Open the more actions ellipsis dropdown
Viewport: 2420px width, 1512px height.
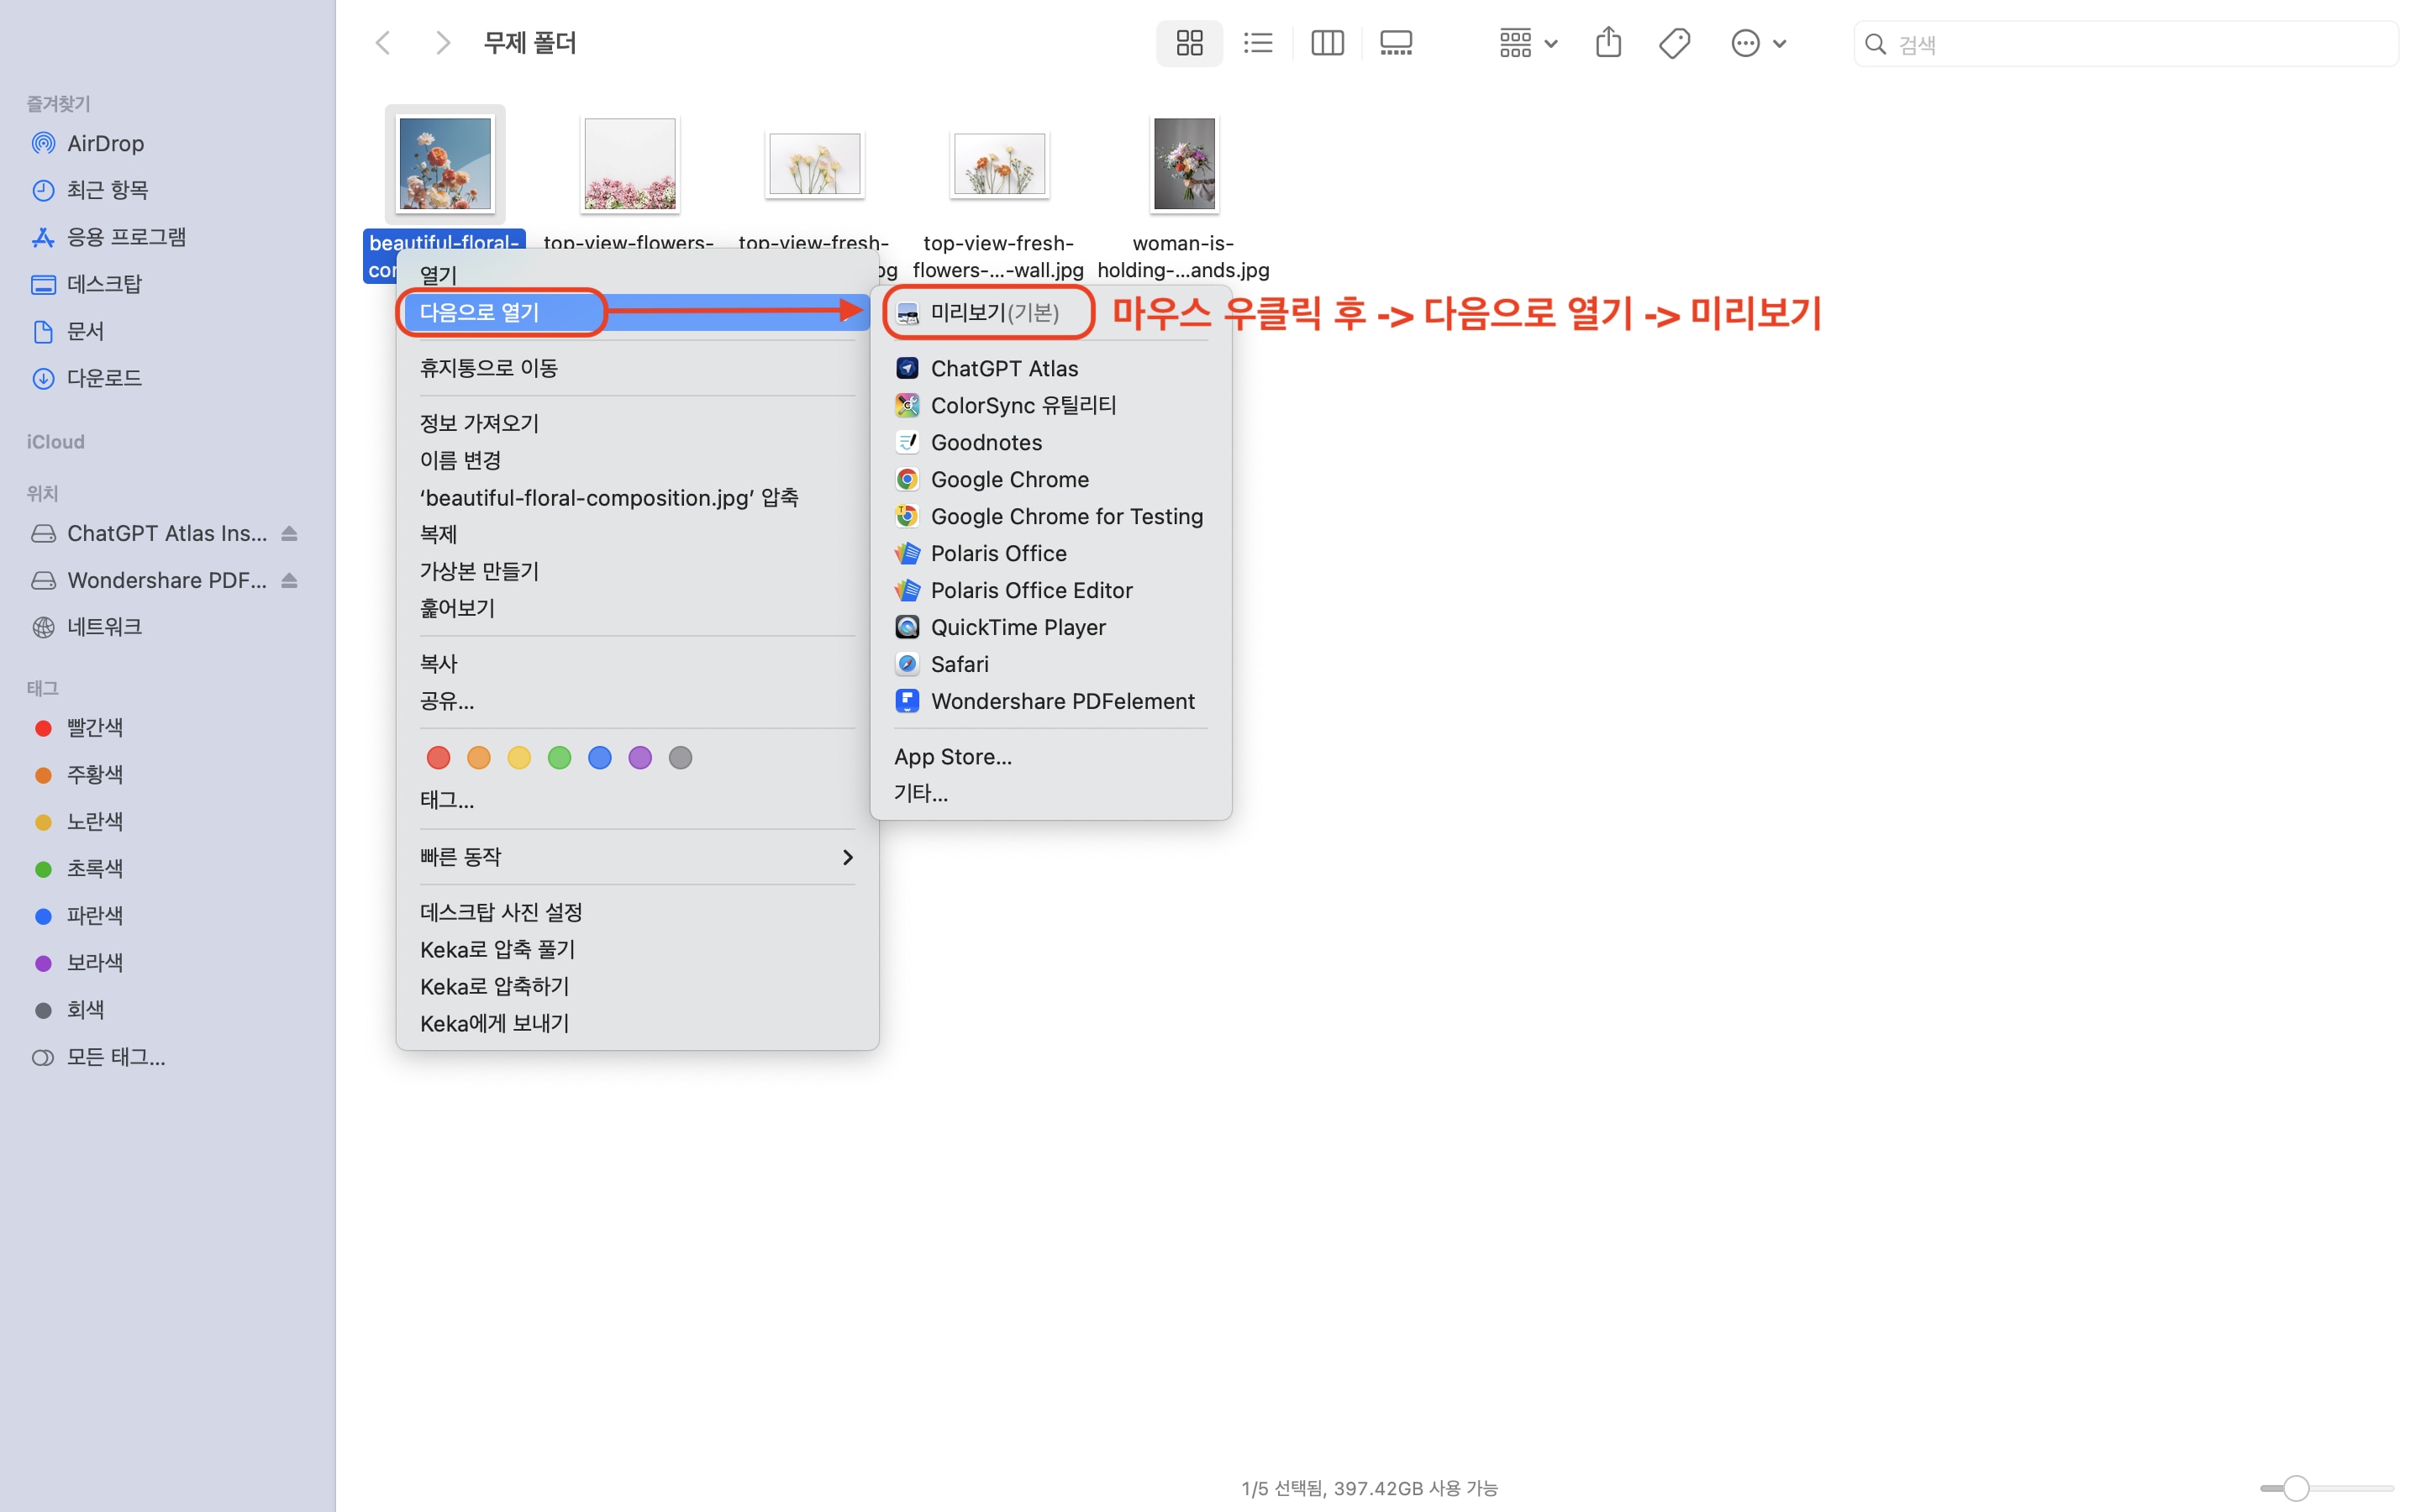tap(1758, 43)
